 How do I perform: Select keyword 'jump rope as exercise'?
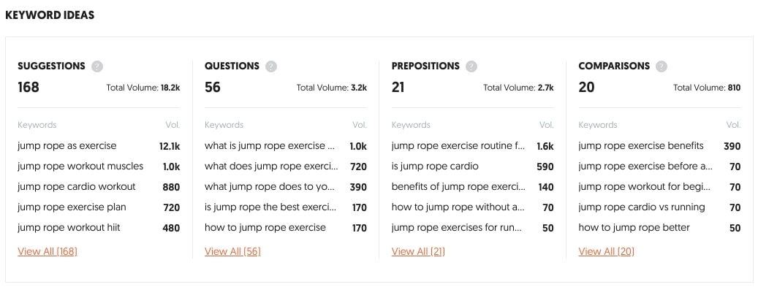pos(67,146)
